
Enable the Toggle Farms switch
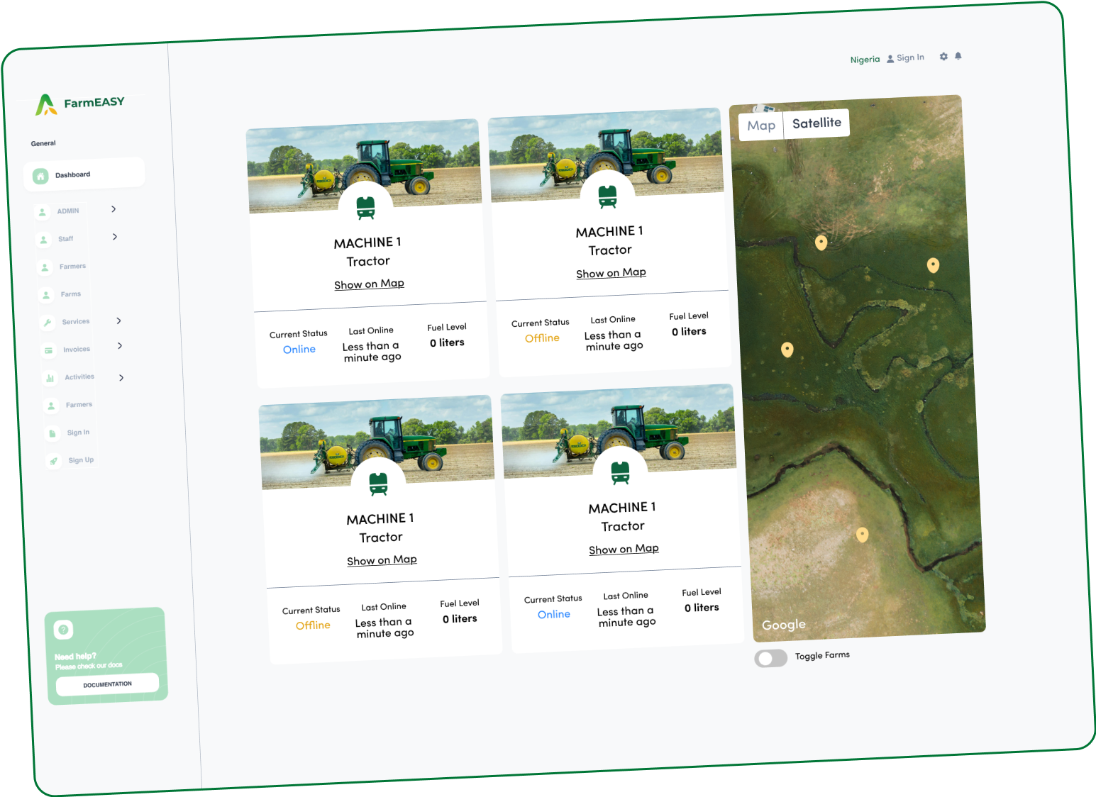coord(770,658)
